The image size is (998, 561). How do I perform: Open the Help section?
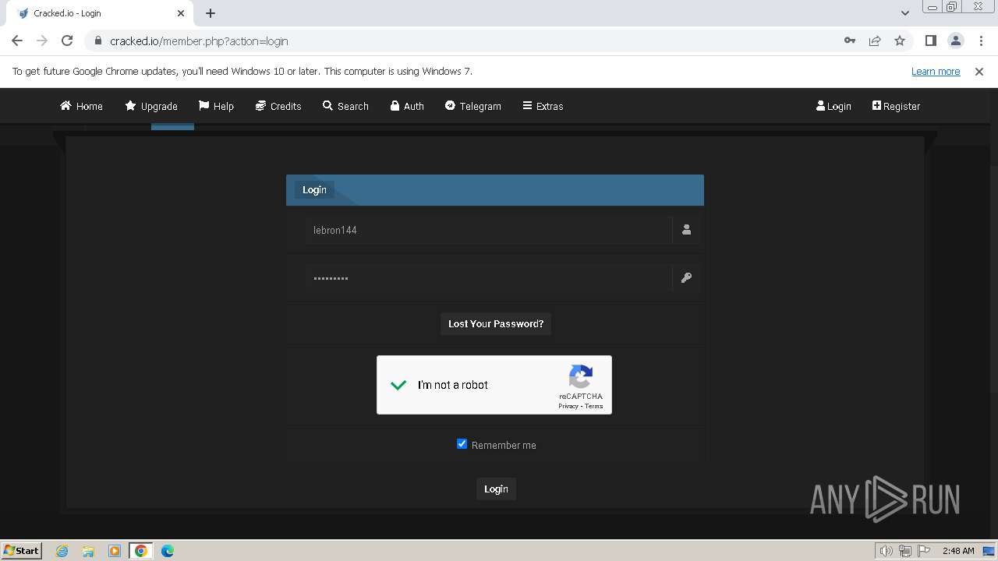(x=216, y=106)
